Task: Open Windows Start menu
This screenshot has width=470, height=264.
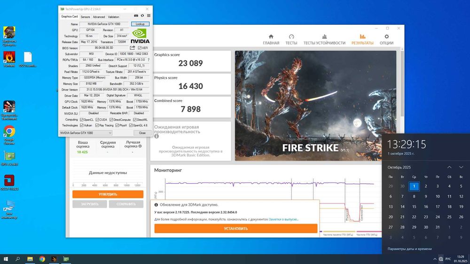Action: pyautogui.click(x=5, y=259)
